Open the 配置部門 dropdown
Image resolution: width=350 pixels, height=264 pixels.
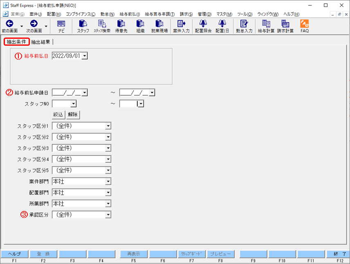[x=108, y=193]
